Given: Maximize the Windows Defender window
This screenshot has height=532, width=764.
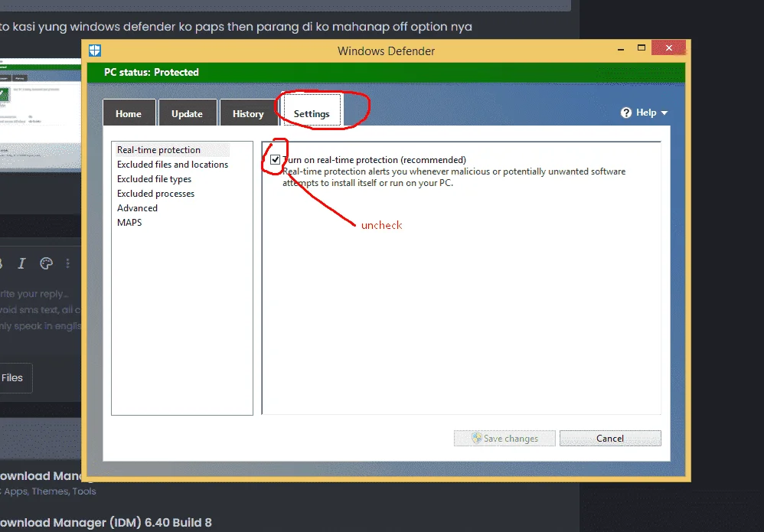Looking at the screenshot, I should point(642,47).
